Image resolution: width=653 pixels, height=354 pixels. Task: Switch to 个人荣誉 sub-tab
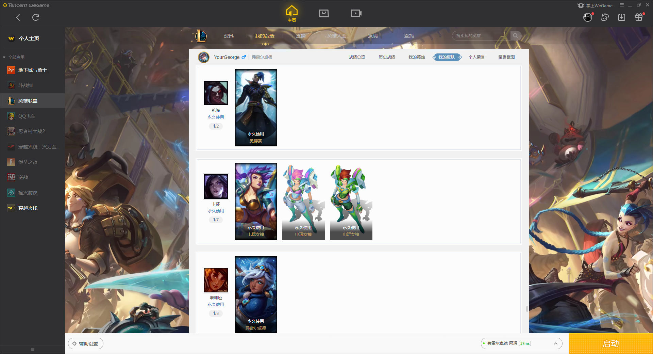point(476,57)
